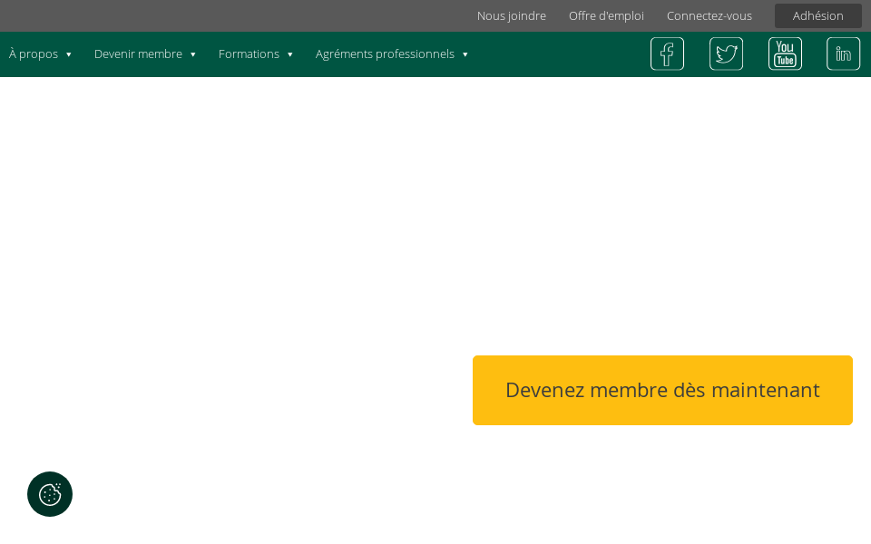Expand the À propos dropdown arrow
The width and height of the screenshot is (871, 544).
click(69, 54)
